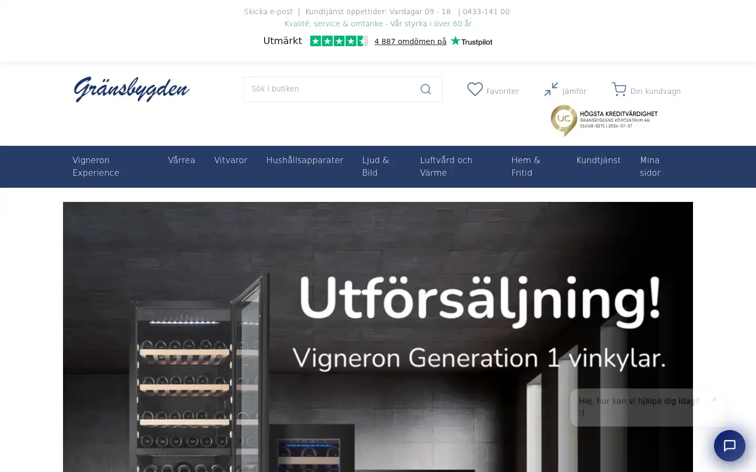Open the Hem & Fritid menu
756x472 pixels.
tap(526, 166)
